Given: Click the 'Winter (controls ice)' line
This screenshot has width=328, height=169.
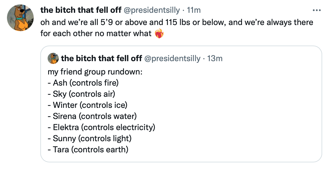Looking at the screenshot, I should tap(87, 105).
